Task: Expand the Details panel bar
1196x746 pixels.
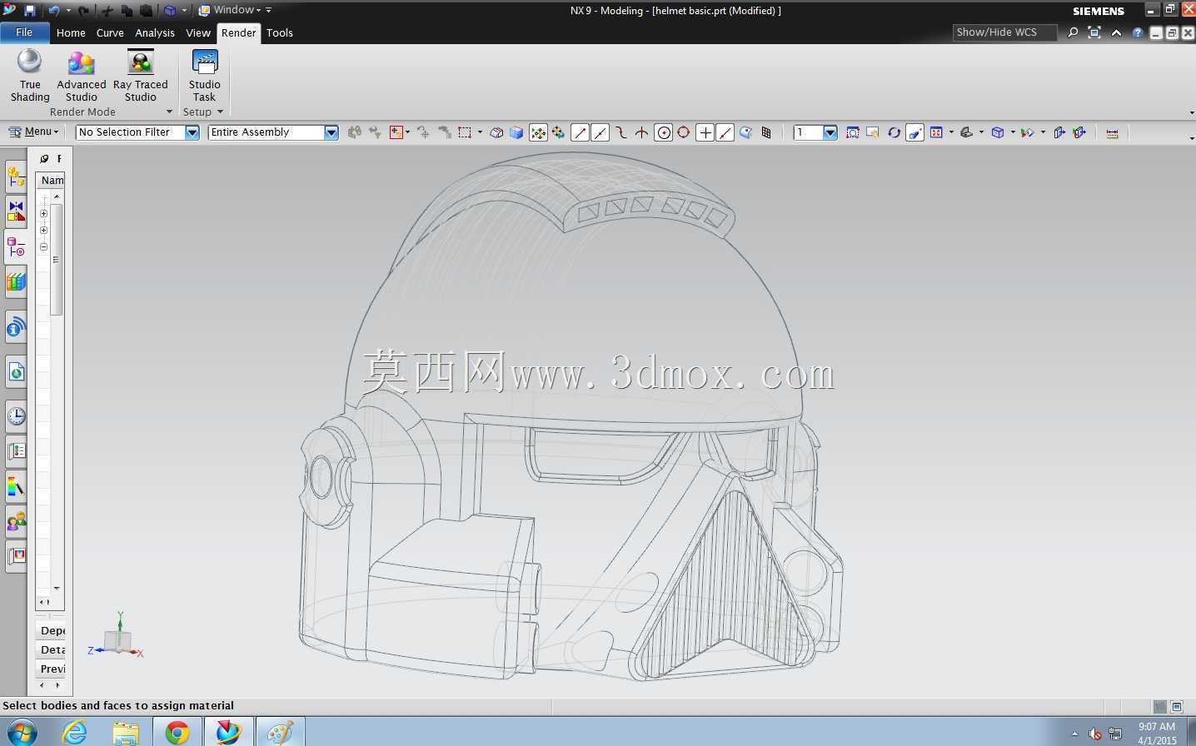Action: (x=51, y=649)
